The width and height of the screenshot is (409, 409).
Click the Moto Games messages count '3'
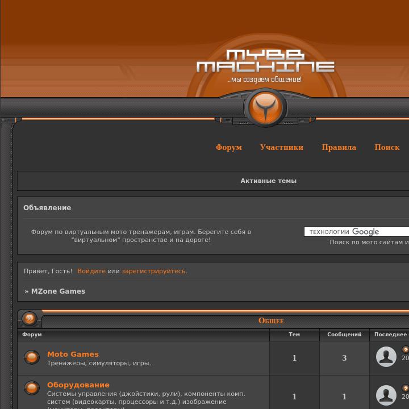click(344, 358)
